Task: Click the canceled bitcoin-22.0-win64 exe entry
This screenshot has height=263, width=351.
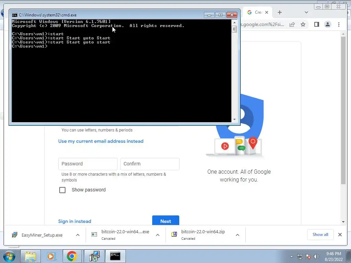Action: (x=125, y=235)
